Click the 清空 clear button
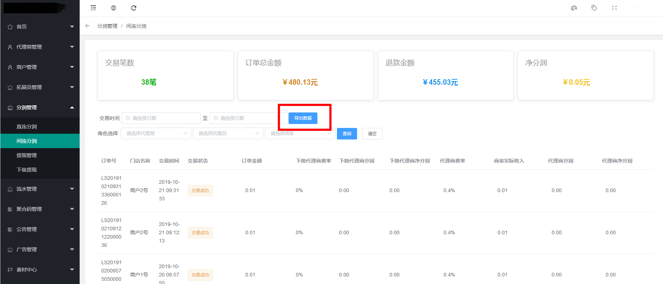The image size is (663, 284). point(372,134)
